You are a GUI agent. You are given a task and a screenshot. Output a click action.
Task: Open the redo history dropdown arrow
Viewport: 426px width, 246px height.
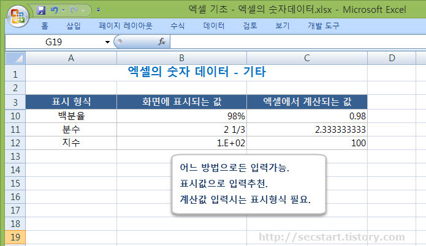pyautogui.click(x=83, y=10)
